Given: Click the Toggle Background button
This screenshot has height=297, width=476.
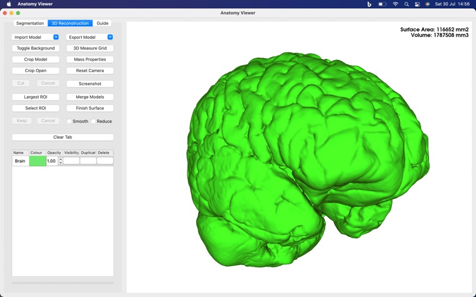Looking at the screenshot, I should click(36, 48).
